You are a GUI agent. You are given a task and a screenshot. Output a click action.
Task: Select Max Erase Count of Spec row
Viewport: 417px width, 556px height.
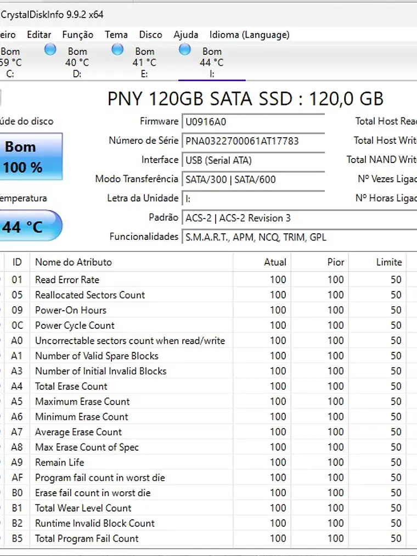tap(208, 447)
